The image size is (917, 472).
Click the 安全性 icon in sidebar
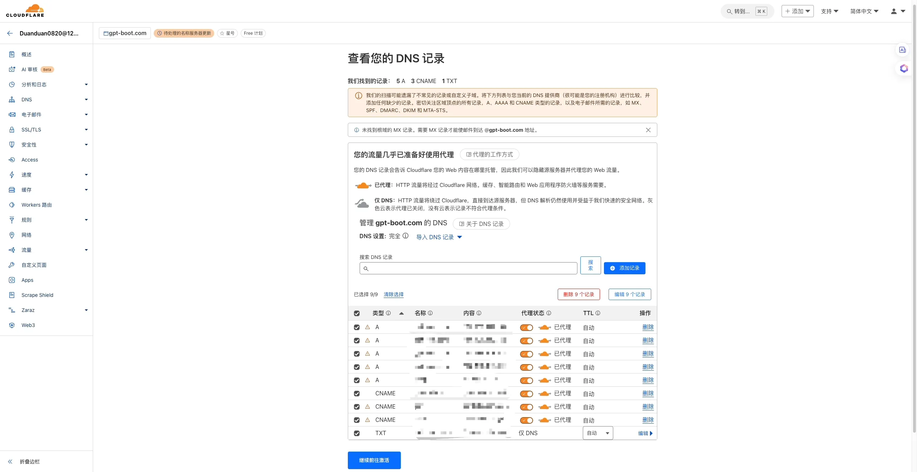[x=12, y=144]
